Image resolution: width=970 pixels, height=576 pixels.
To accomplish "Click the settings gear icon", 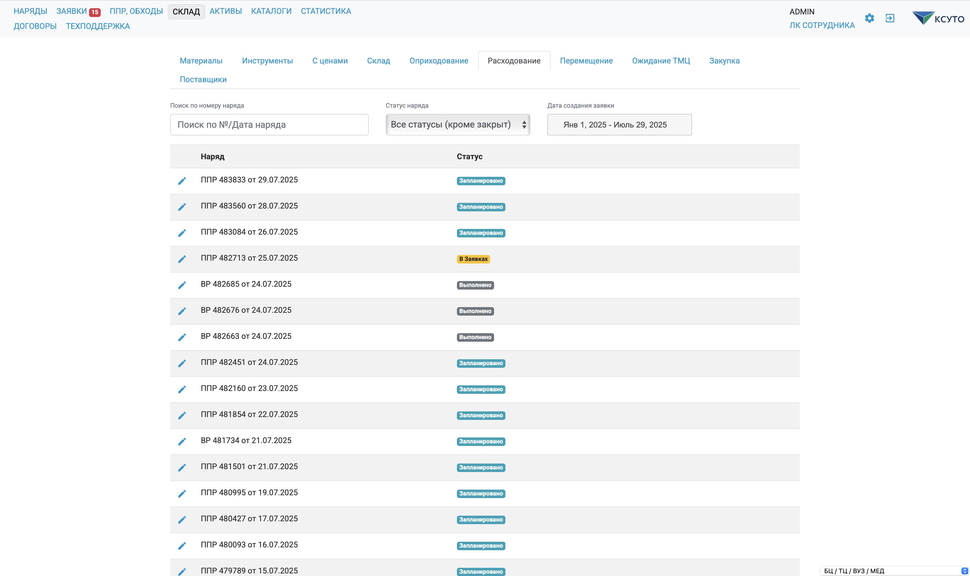I will point(869,18).
